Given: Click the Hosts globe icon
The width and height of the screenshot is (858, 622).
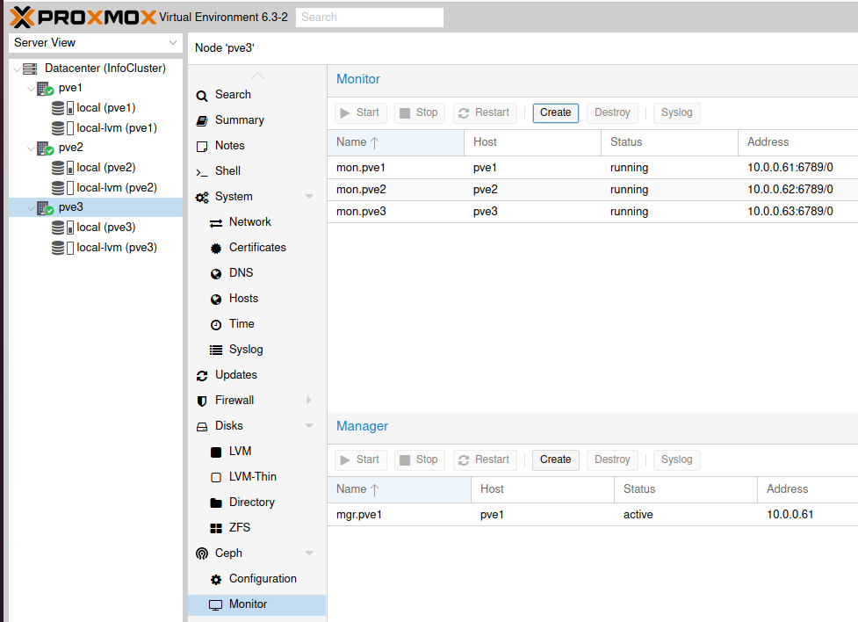Looking at the screenshot, I should click(x=216, y=299).
